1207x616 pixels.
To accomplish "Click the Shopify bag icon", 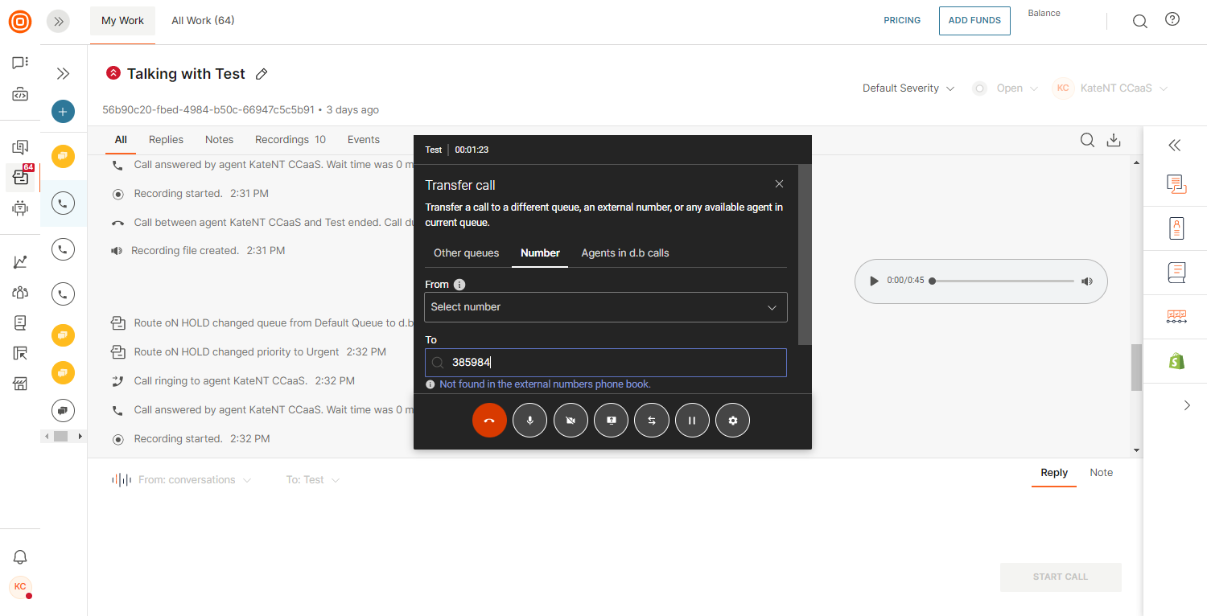I will point(1176,361).
